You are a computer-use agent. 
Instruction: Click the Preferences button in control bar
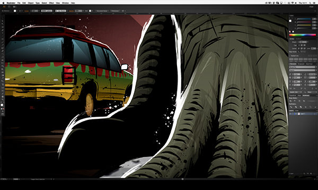[115, 11]
